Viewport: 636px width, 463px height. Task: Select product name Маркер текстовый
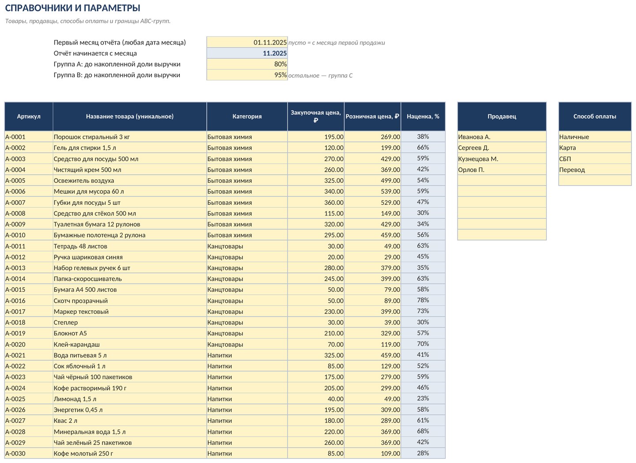[130, 312]
